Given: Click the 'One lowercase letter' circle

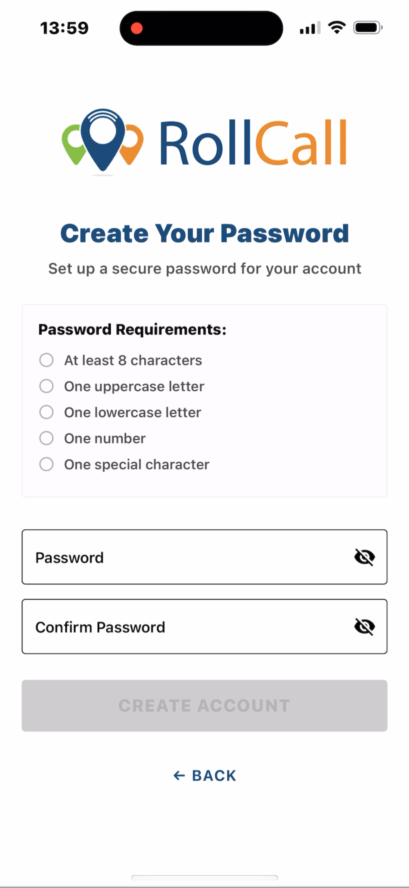Looking at the screenshot, I should tap(47, 412).
